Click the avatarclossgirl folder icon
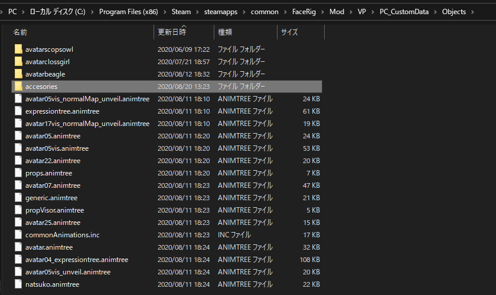Viewport: 496px width, 295px height. click(x=18, y=62)
